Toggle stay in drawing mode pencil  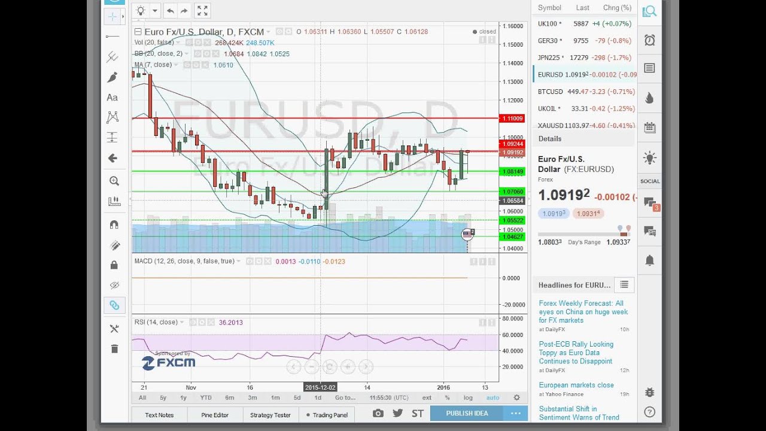[114, 245]
